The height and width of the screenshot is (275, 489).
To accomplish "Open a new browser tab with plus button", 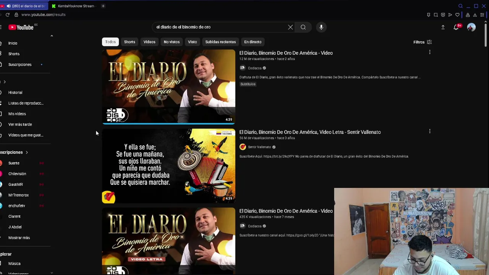I will tap(103, 6).
